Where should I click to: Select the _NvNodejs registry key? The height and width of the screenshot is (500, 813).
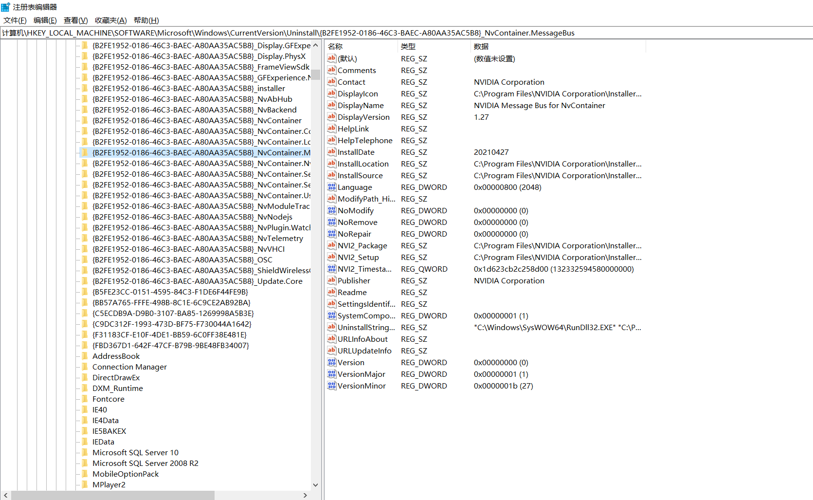click(192, 217)
